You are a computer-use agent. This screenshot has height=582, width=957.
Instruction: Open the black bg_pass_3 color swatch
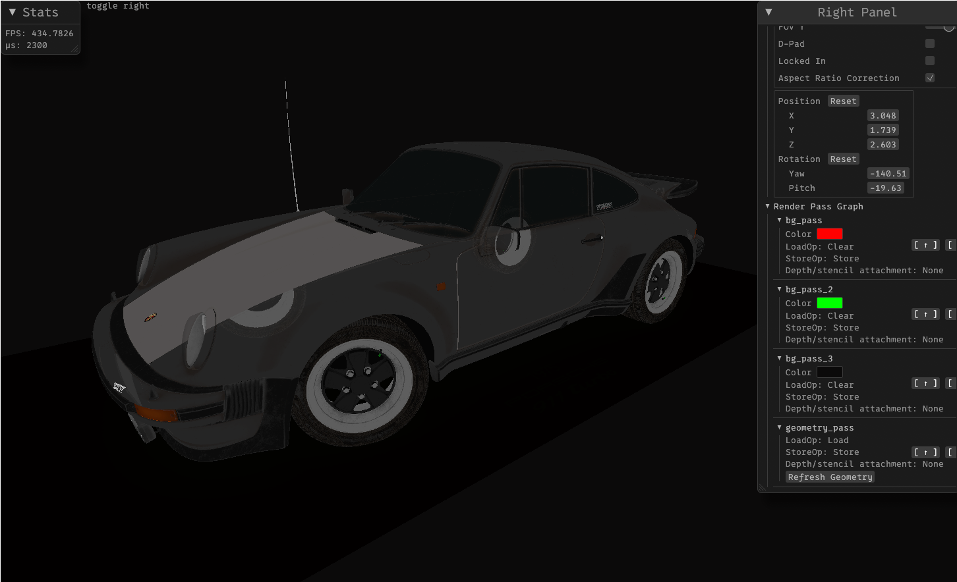pos(830,372)
